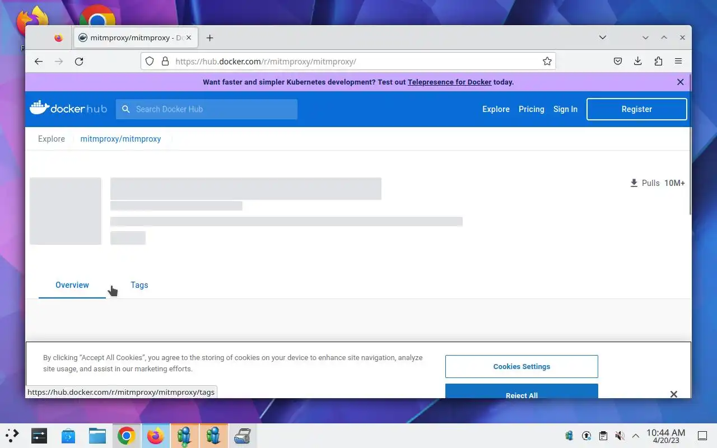Screen dimensions: 717x448
Task: Expand hidden system tray icons
Action: [x=636, y=435]
